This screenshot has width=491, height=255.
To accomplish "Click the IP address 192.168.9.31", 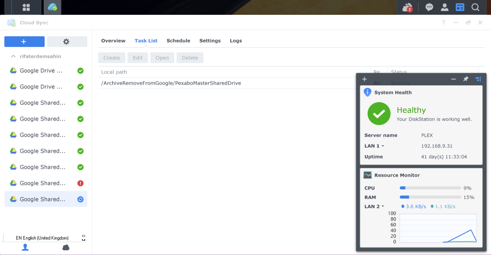I will pyautogui.click(x=436, y=146).
